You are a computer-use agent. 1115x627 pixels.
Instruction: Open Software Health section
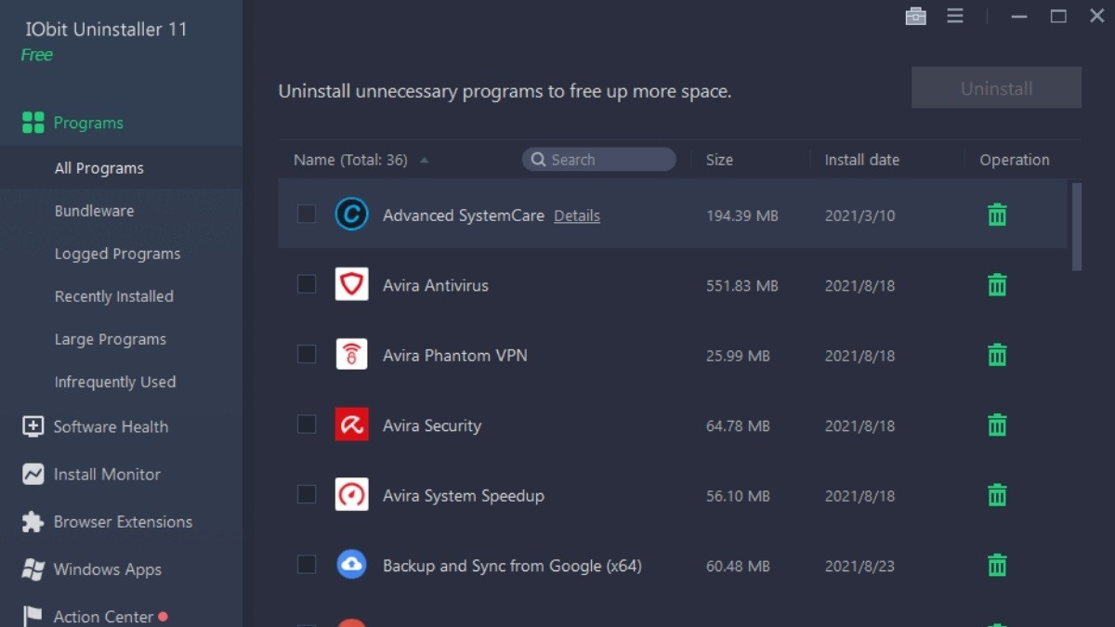tap(111, 427)
